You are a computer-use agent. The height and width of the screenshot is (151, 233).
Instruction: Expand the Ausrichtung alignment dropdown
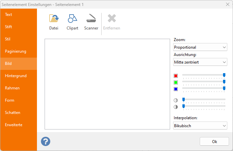pos(200,62)
